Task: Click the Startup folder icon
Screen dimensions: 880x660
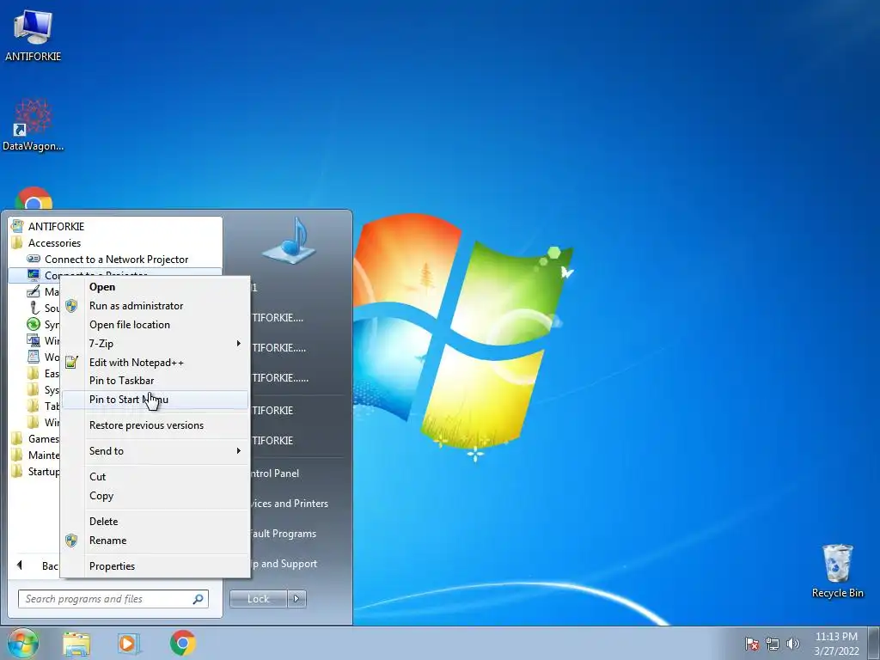Action: [17, 471]
